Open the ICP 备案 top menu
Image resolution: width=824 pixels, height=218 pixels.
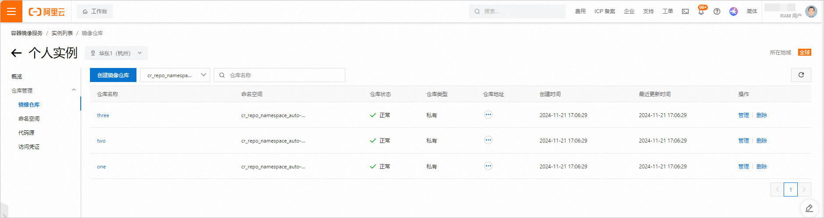click(x=605, y=11)
